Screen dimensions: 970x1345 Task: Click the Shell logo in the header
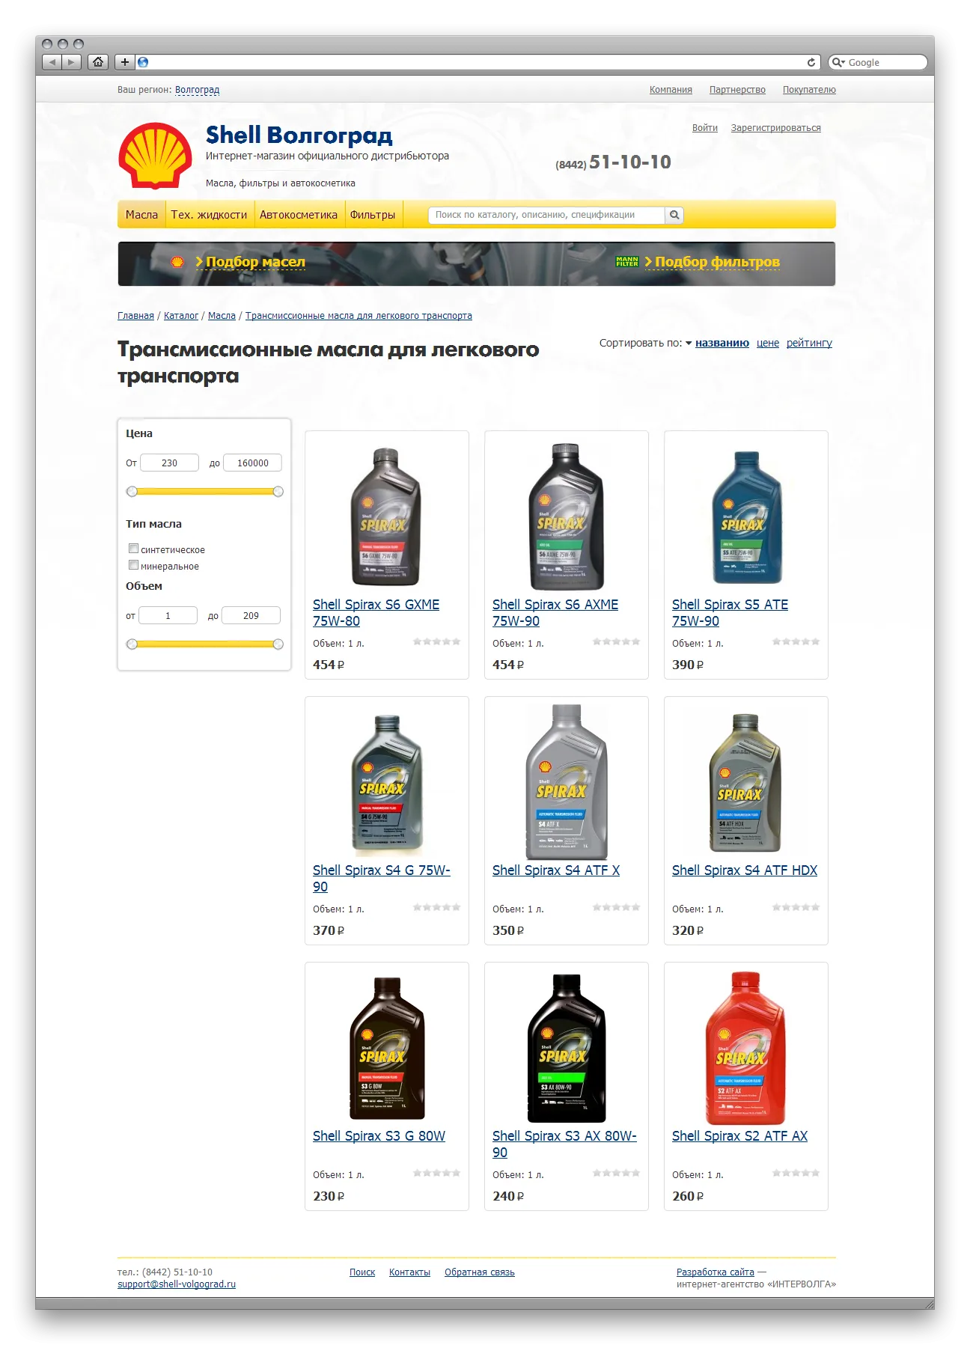point(155,155)
